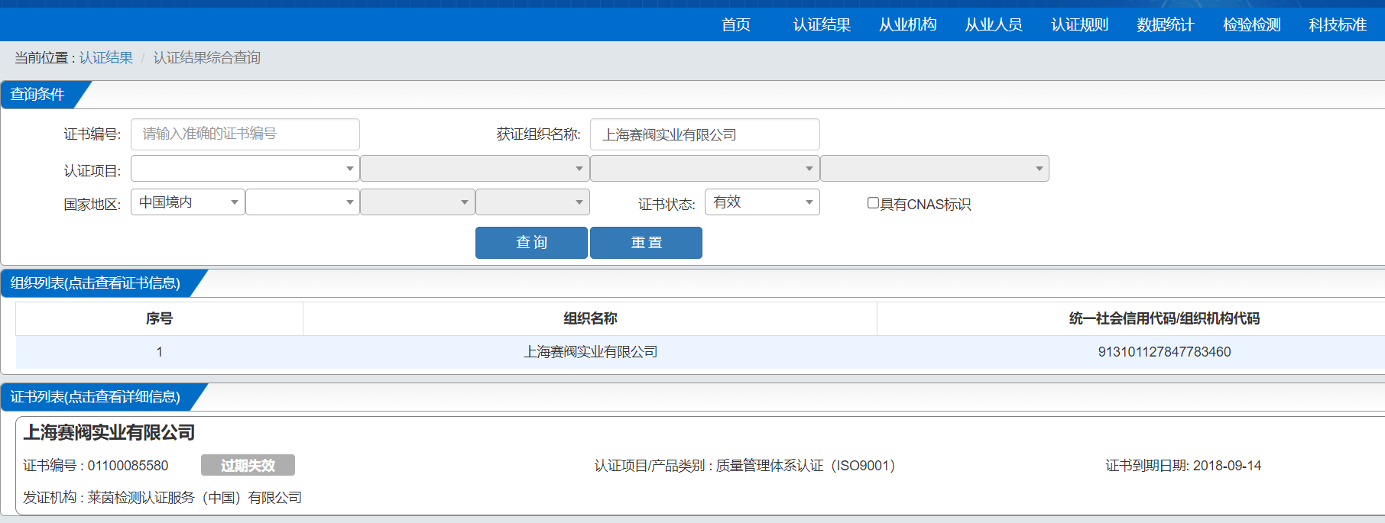This screenshot has height=523, width=1385.
Task: Open the third 国家地区 dropdown
Action: coord(417,202)
